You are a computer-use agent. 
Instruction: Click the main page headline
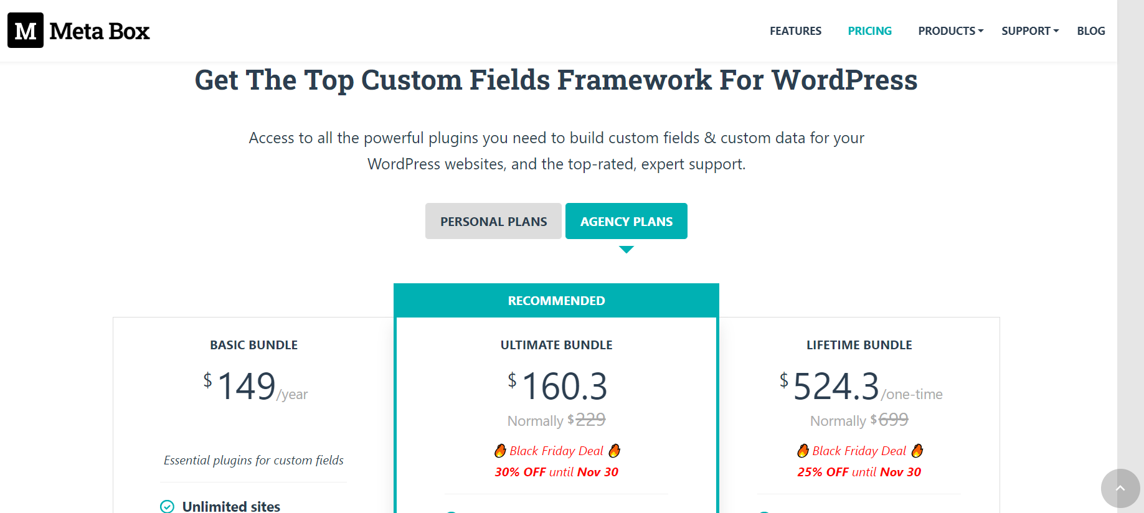click(x=556, y=80)
